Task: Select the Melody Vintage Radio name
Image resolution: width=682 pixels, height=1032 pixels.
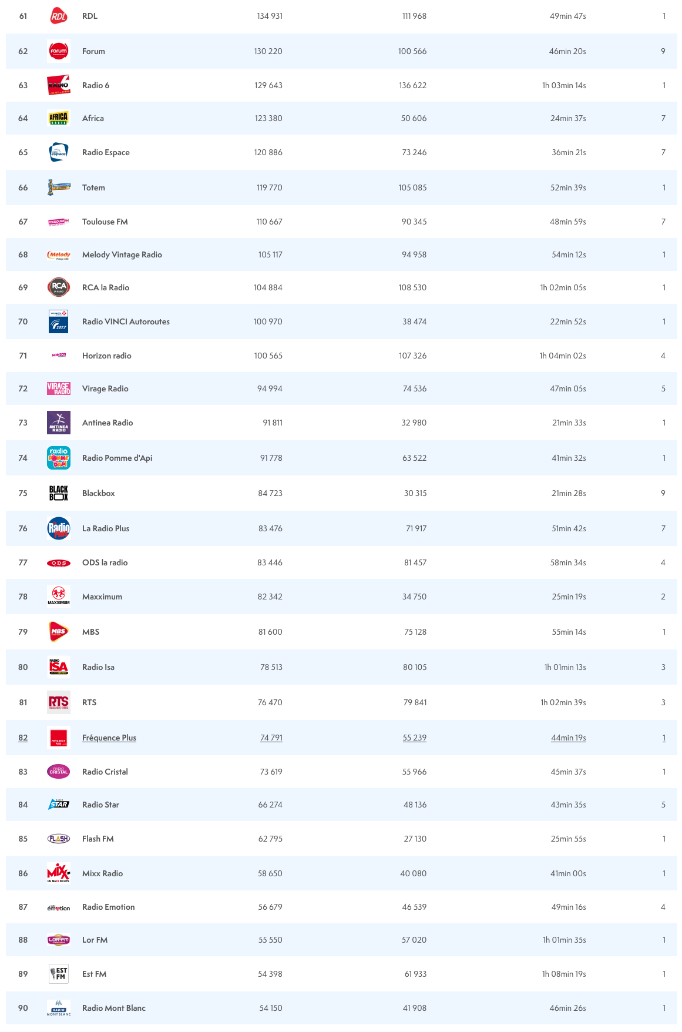Action: 122,254
